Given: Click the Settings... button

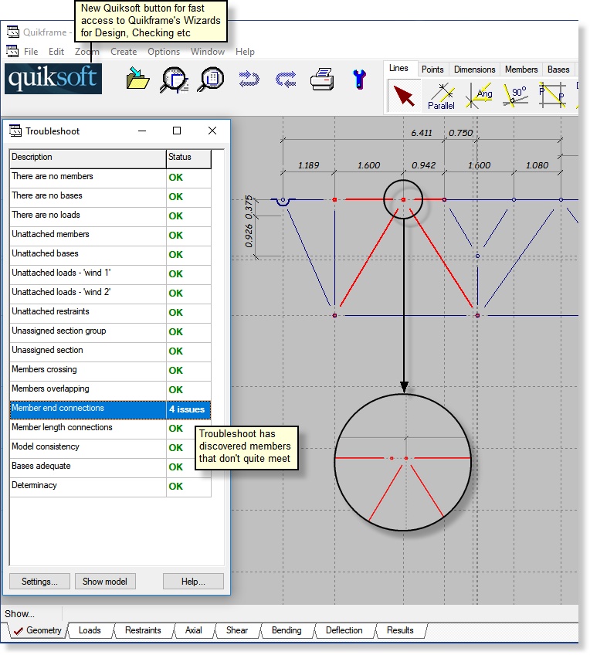Looking at the screenshot, I should [39, 582].
